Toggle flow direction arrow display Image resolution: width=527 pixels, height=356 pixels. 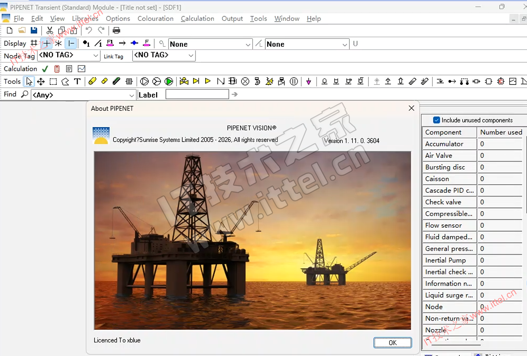[x=122, y=43]
